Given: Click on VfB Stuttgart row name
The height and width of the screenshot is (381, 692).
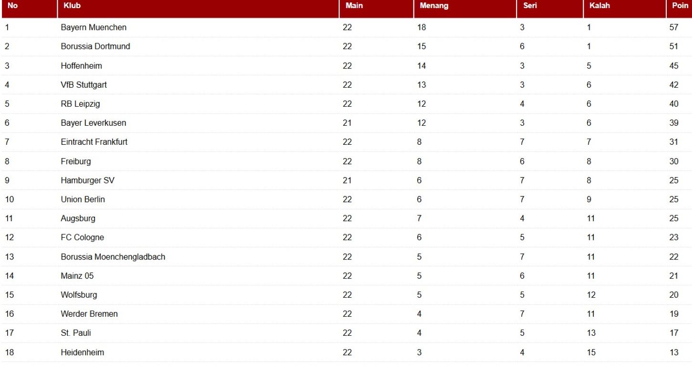Looking at the screenshot, I should click(83, 85).
